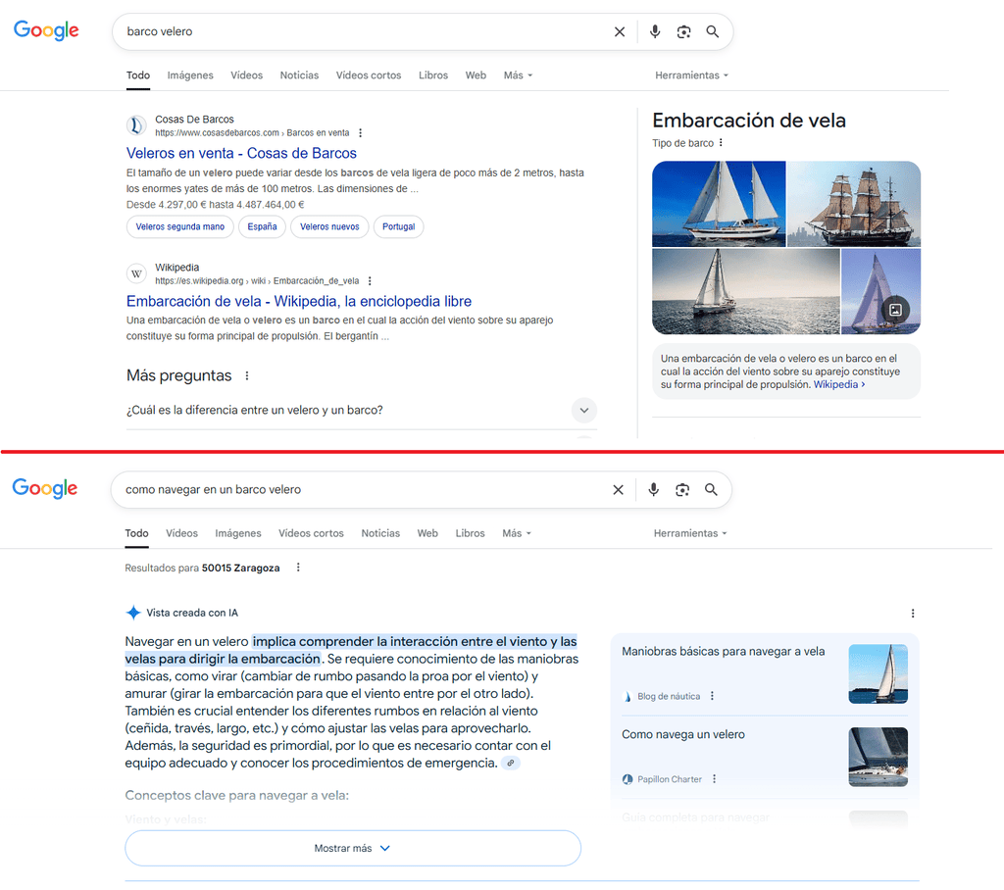
Task: Click link icon after AI overview paragraph
Action: [x=510, y=764]
